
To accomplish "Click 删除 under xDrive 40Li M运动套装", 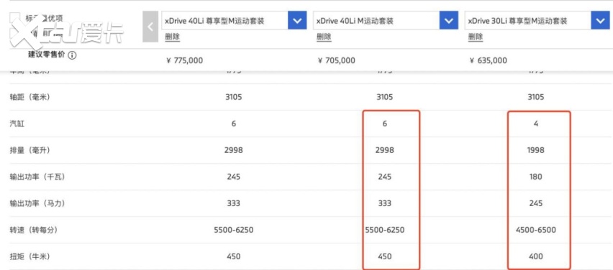I will (x=324, y=37).
